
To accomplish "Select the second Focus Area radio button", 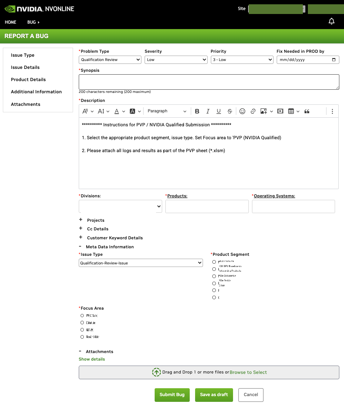I will (82, 323).
